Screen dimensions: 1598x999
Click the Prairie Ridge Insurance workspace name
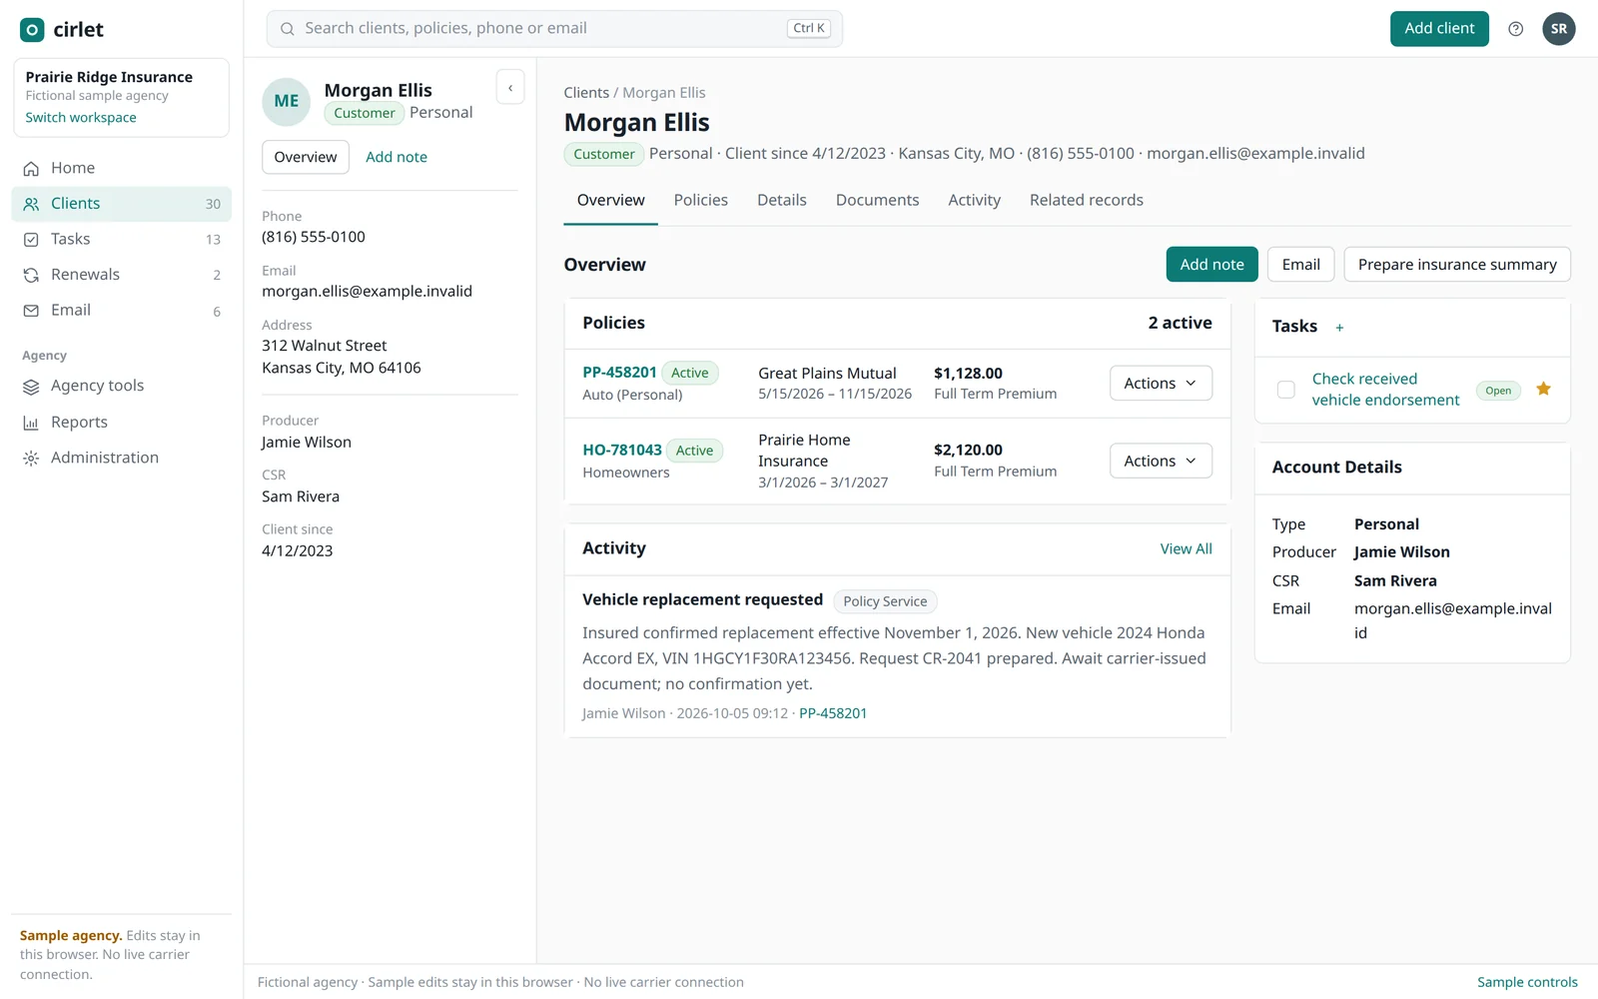point(109,77)
